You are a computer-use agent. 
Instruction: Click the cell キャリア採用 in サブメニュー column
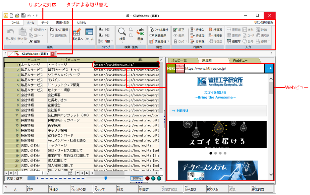(x=71, y=130)
